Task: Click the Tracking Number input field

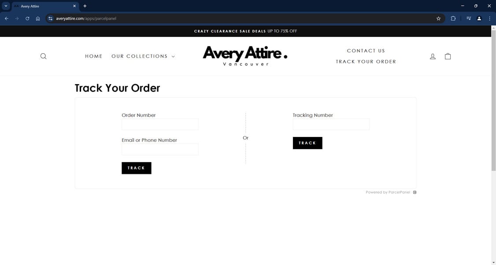Action: coord(331,124)
